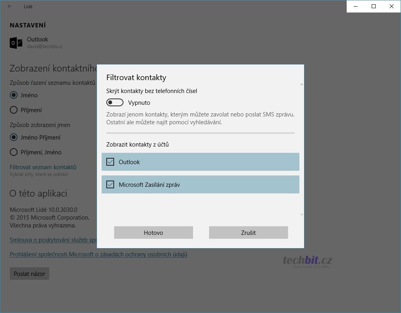Choose the Příjmení sort order radio button
This screenshot has width=401, height=313.
tap(14, 110)
